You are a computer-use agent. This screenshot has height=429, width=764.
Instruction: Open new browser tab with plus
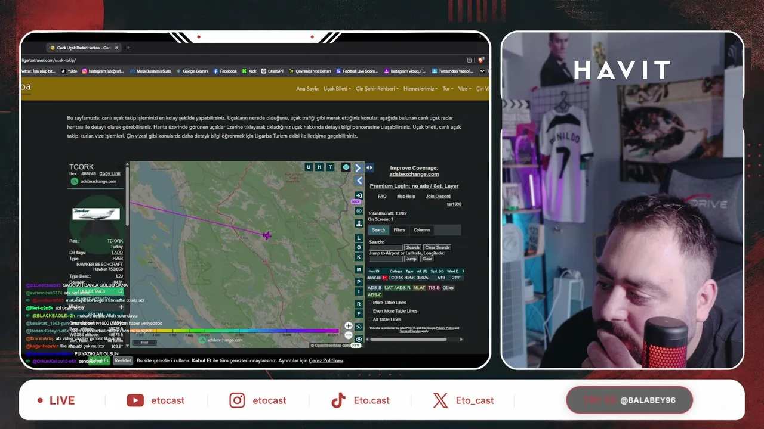point(128,48)
